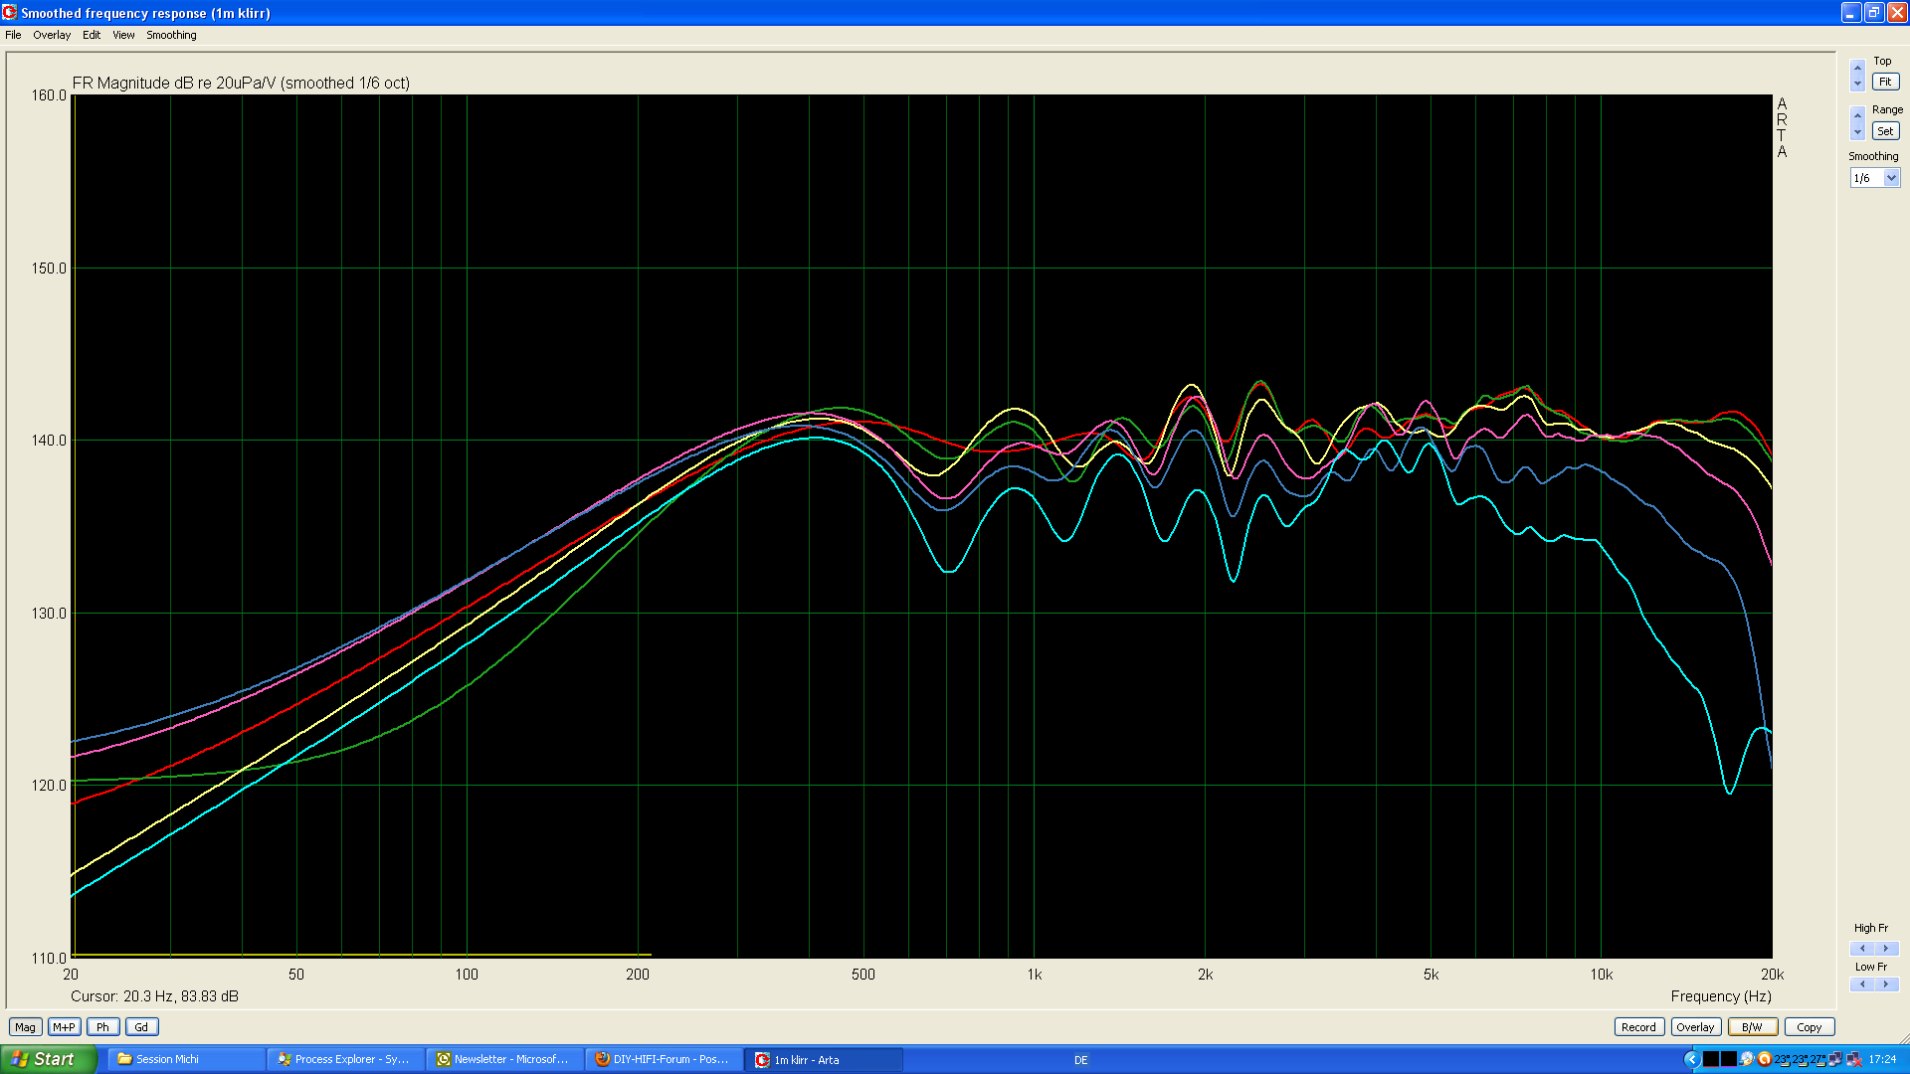This screenshot has width=1910, height=1074.
Task: Click the B/W color toggle button
Action: point(1752,1027)
